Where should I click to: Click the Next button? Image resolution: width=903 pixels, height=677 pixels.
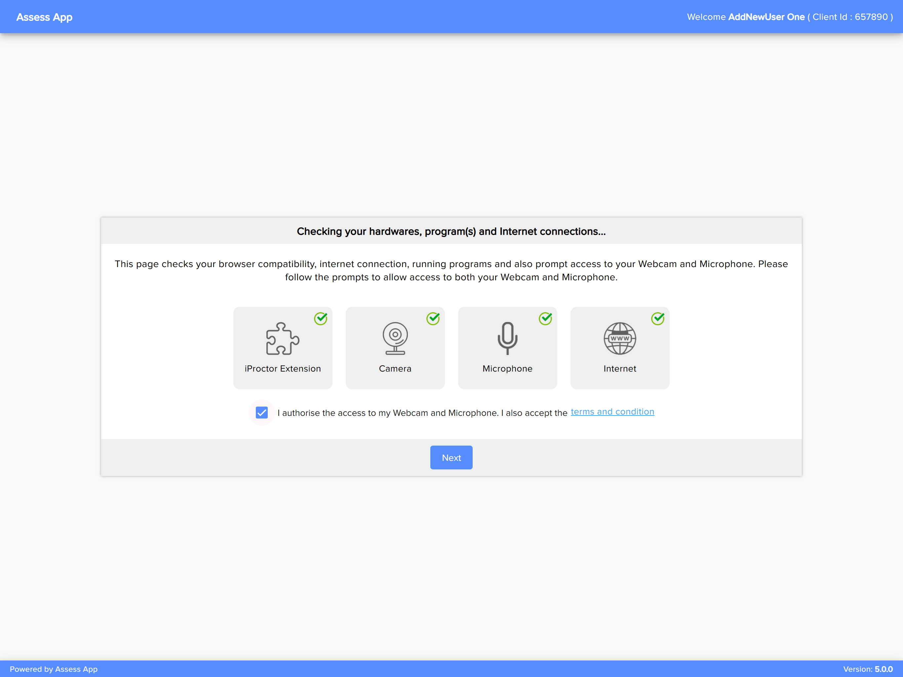click(451, 457)
